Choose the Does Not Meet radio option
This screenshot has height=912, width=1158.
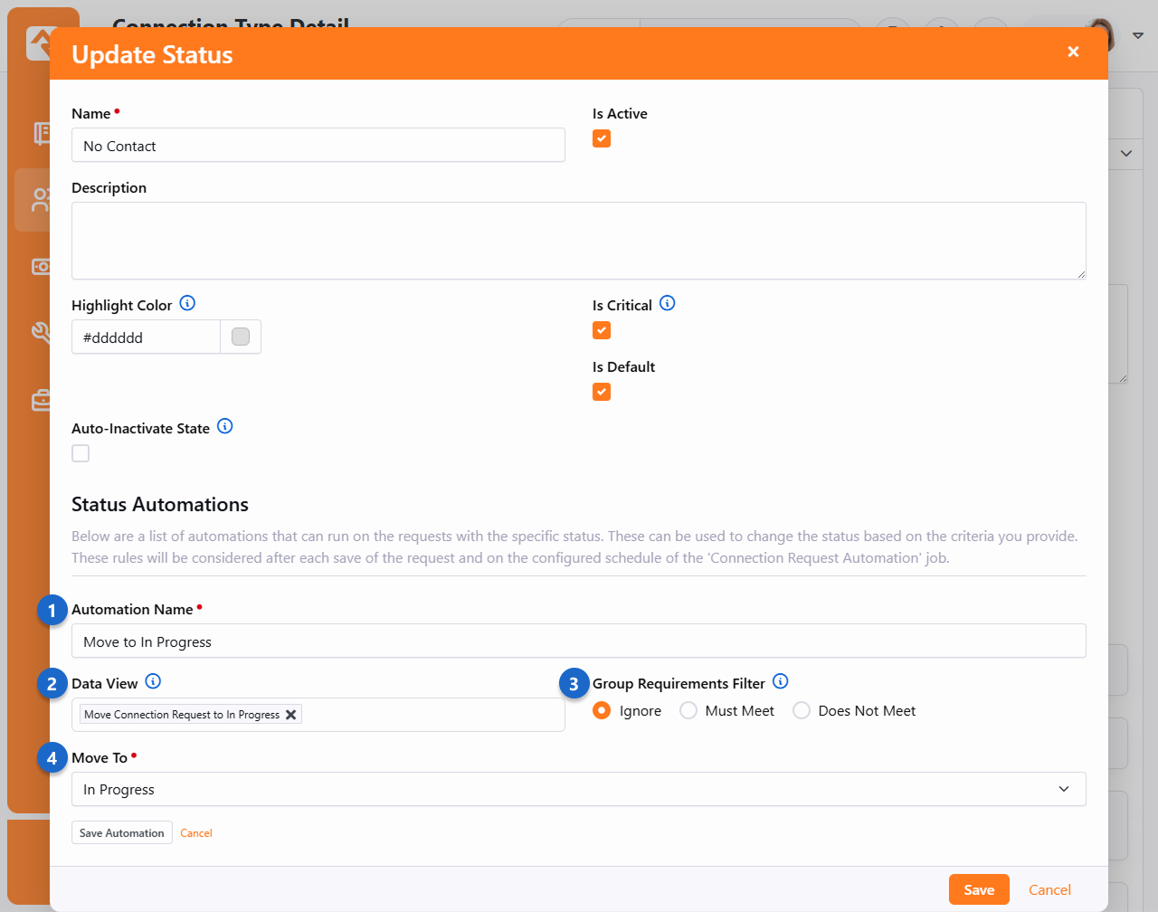802,711
